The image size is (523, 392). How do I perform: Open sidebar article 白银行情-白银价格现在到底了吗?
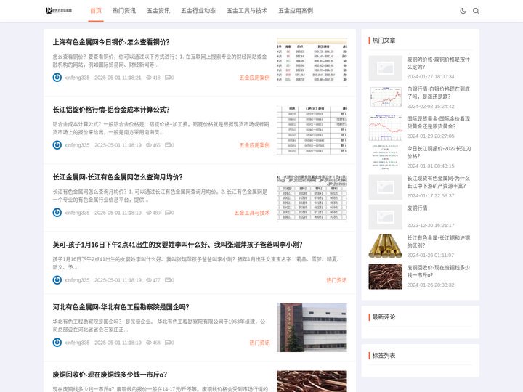438,93
